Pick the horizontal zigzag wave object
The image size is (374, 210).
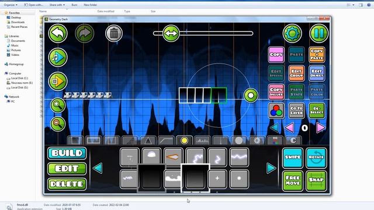coord(239,157)
